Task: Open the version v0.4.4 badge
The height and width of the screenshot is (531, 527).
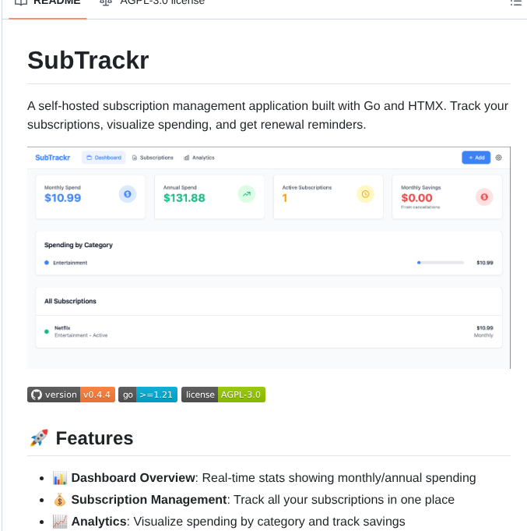Action: (x=71, y=395)
